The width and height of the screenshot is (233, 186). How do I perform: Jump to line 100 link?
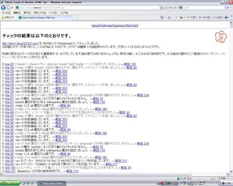(10, 168)
